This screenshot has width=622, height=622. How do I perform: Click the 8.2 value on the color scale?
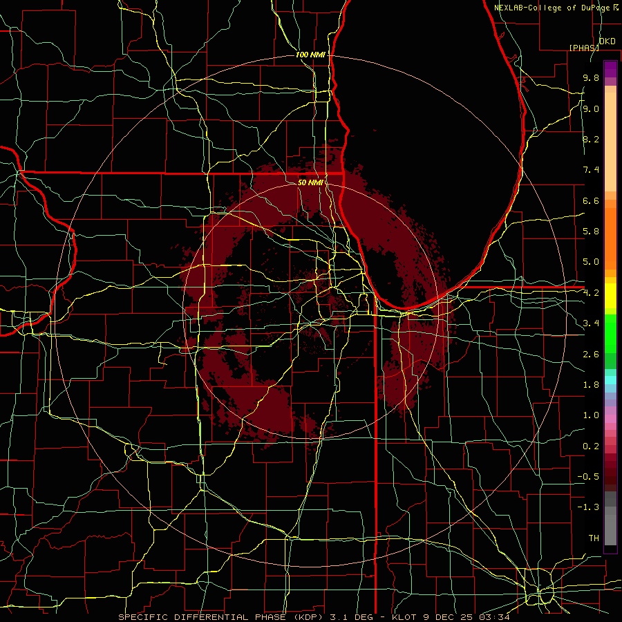pos(591,139)
